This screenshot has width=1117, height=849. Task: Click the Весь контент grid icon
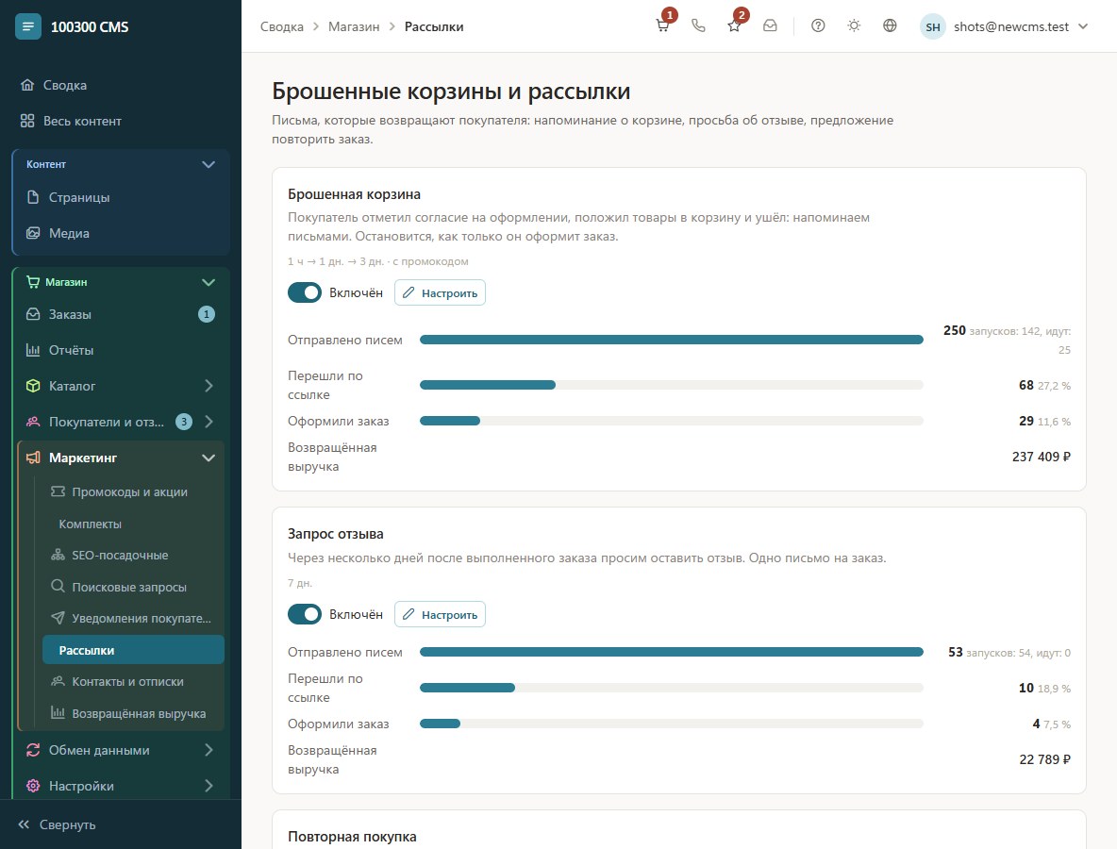tap(27, 121)
